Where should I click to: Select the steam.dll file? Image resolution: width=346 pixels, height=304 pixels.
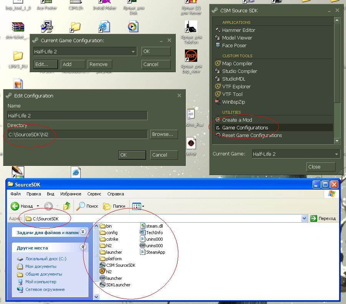151,226
